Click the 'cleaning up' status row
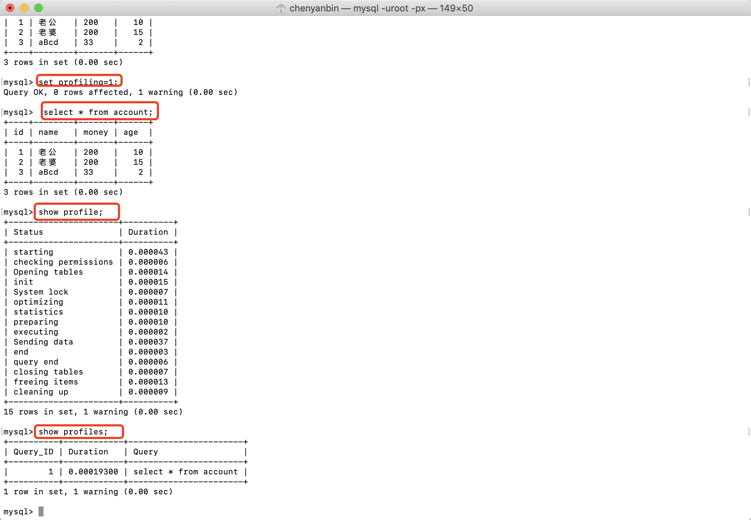The width and height of the screenshot is (751, 520). [91, 392]
